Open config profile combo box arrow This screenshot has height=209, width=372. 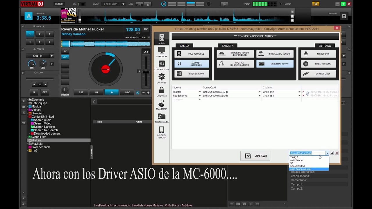tap(327, 153)
